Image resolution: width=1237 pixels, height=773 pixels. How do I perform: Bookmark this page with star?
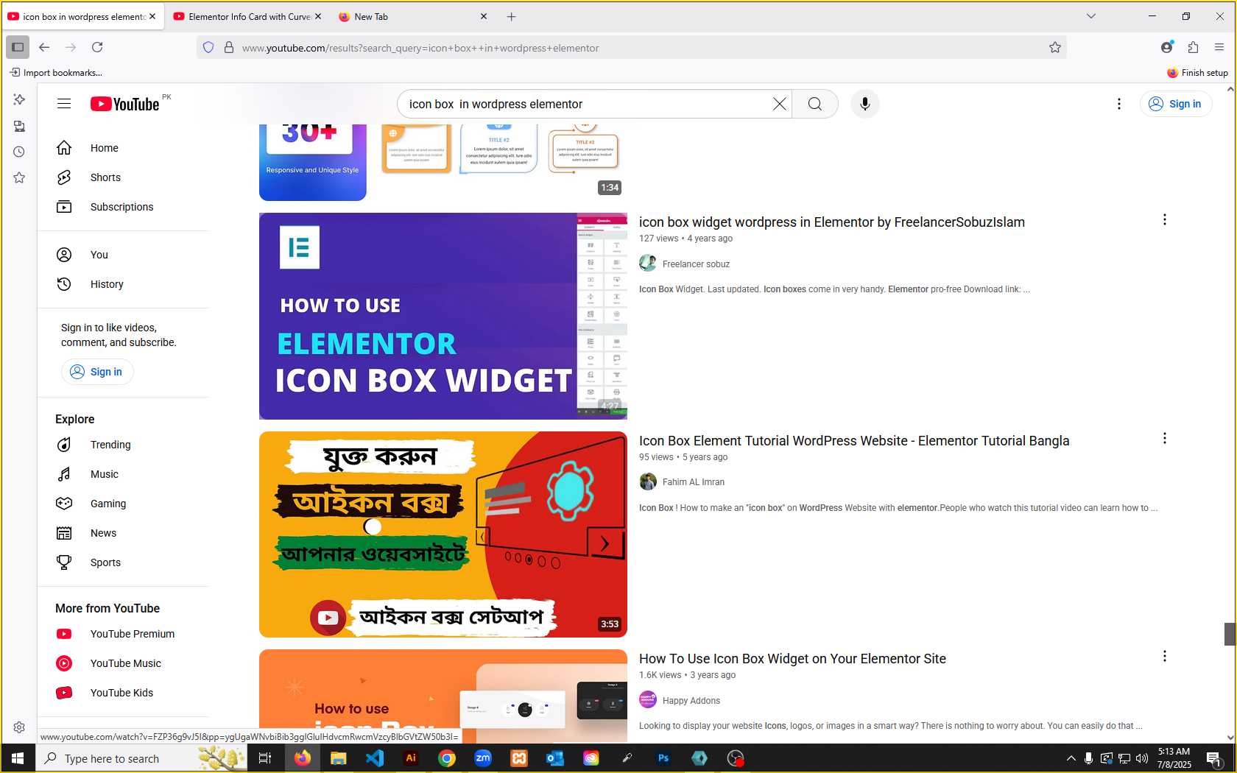pyautogui.click(x=1054, y=47)
